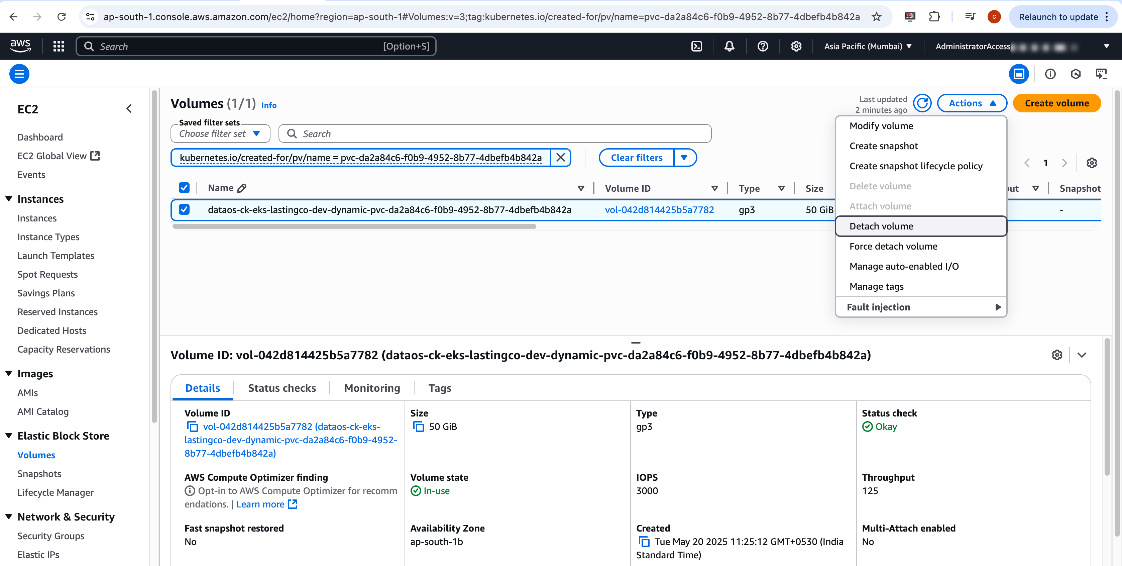Toggle the select-all volumes checkbox
This screenshot has width=1122, height=566.
click(x=184, y=188)
